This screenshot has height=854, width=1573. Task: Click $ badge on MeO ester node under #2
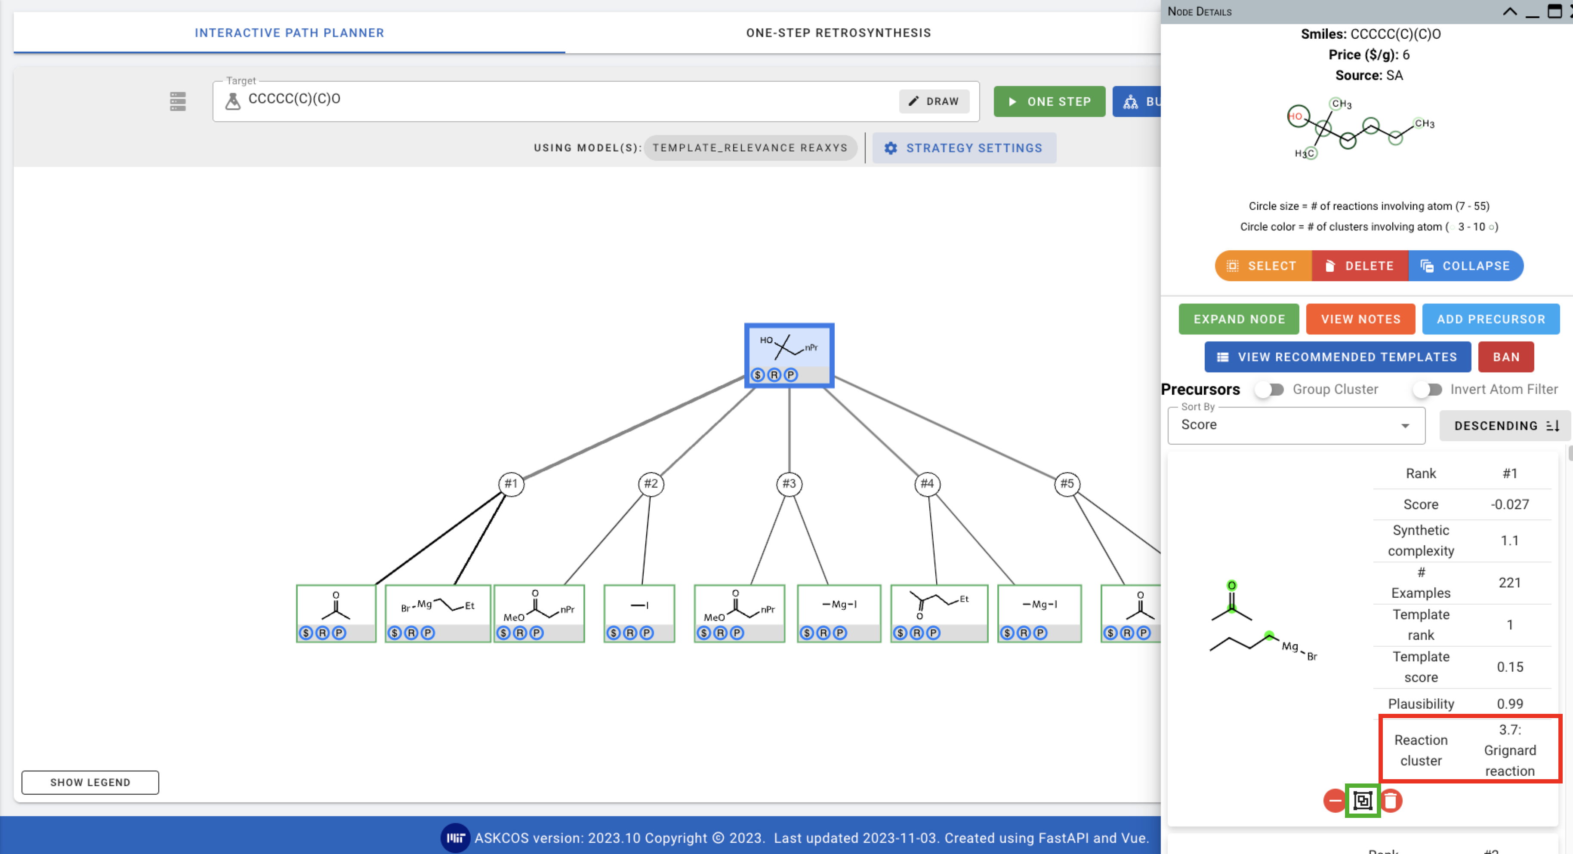(504, 633)
